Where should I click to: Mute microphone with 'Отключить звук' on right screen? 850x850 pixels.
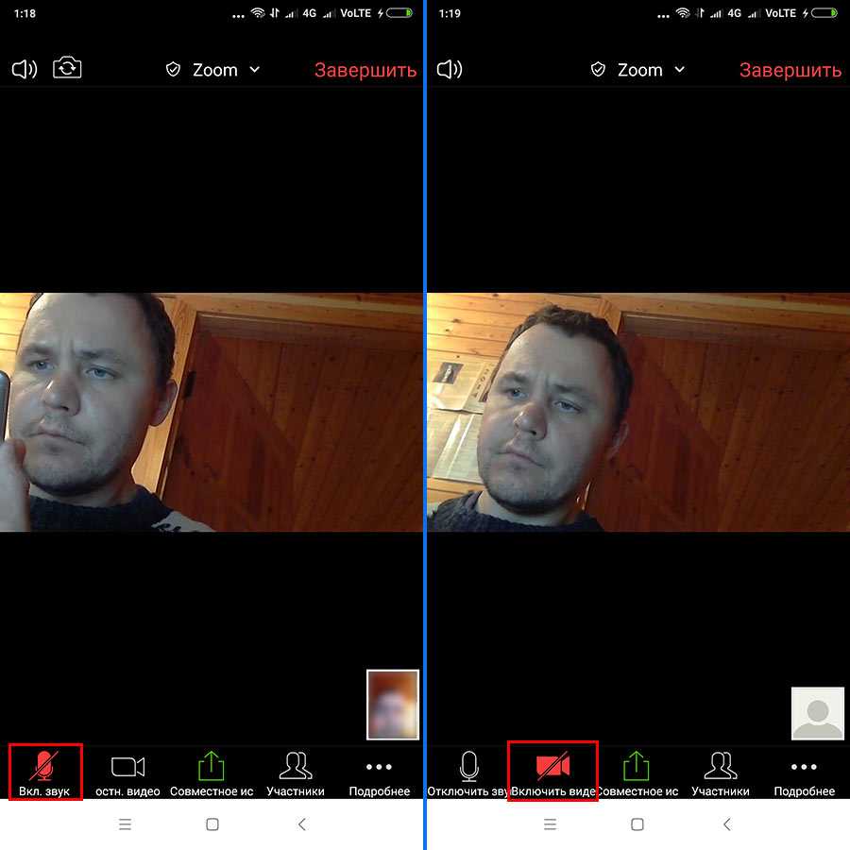[x=469, y=773]
